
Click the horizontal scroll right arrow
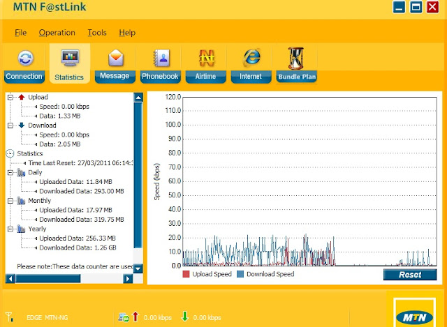[128, 279]
